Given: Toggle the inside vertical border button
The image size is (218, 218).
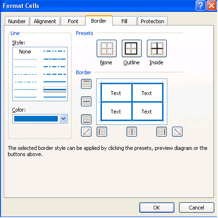Looking at the screenshot, I should point(132,131).
